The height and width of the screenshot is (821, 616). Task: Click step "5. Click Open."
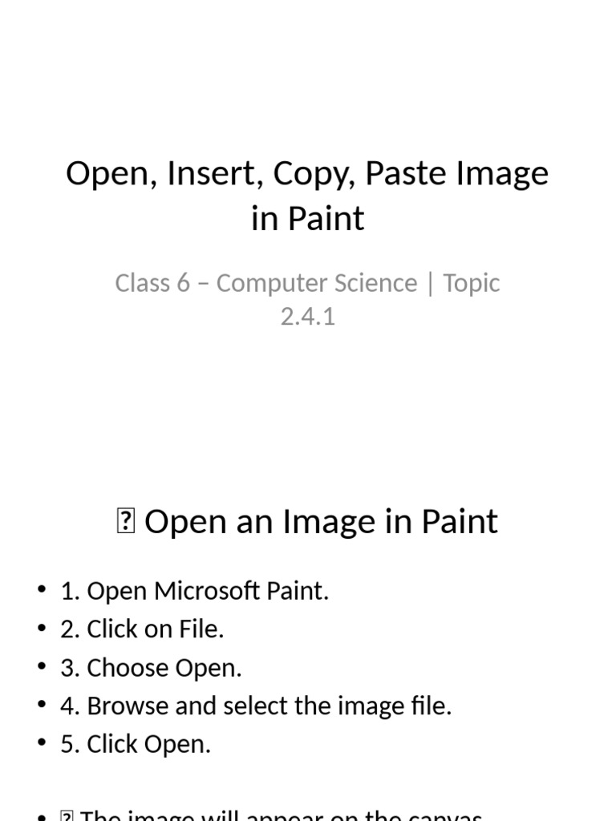136,745
